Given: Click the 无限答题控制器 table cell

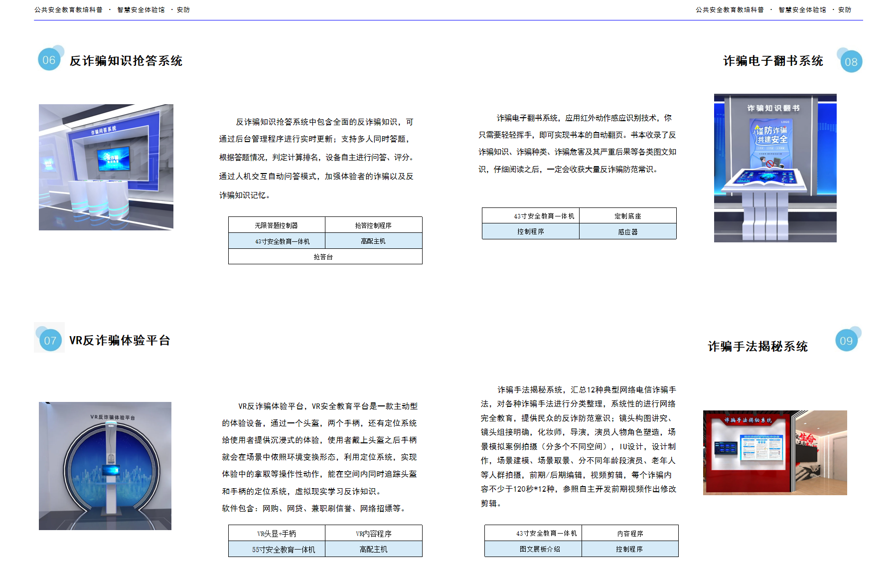Looking at the screenshot, I should coord(277,225).
